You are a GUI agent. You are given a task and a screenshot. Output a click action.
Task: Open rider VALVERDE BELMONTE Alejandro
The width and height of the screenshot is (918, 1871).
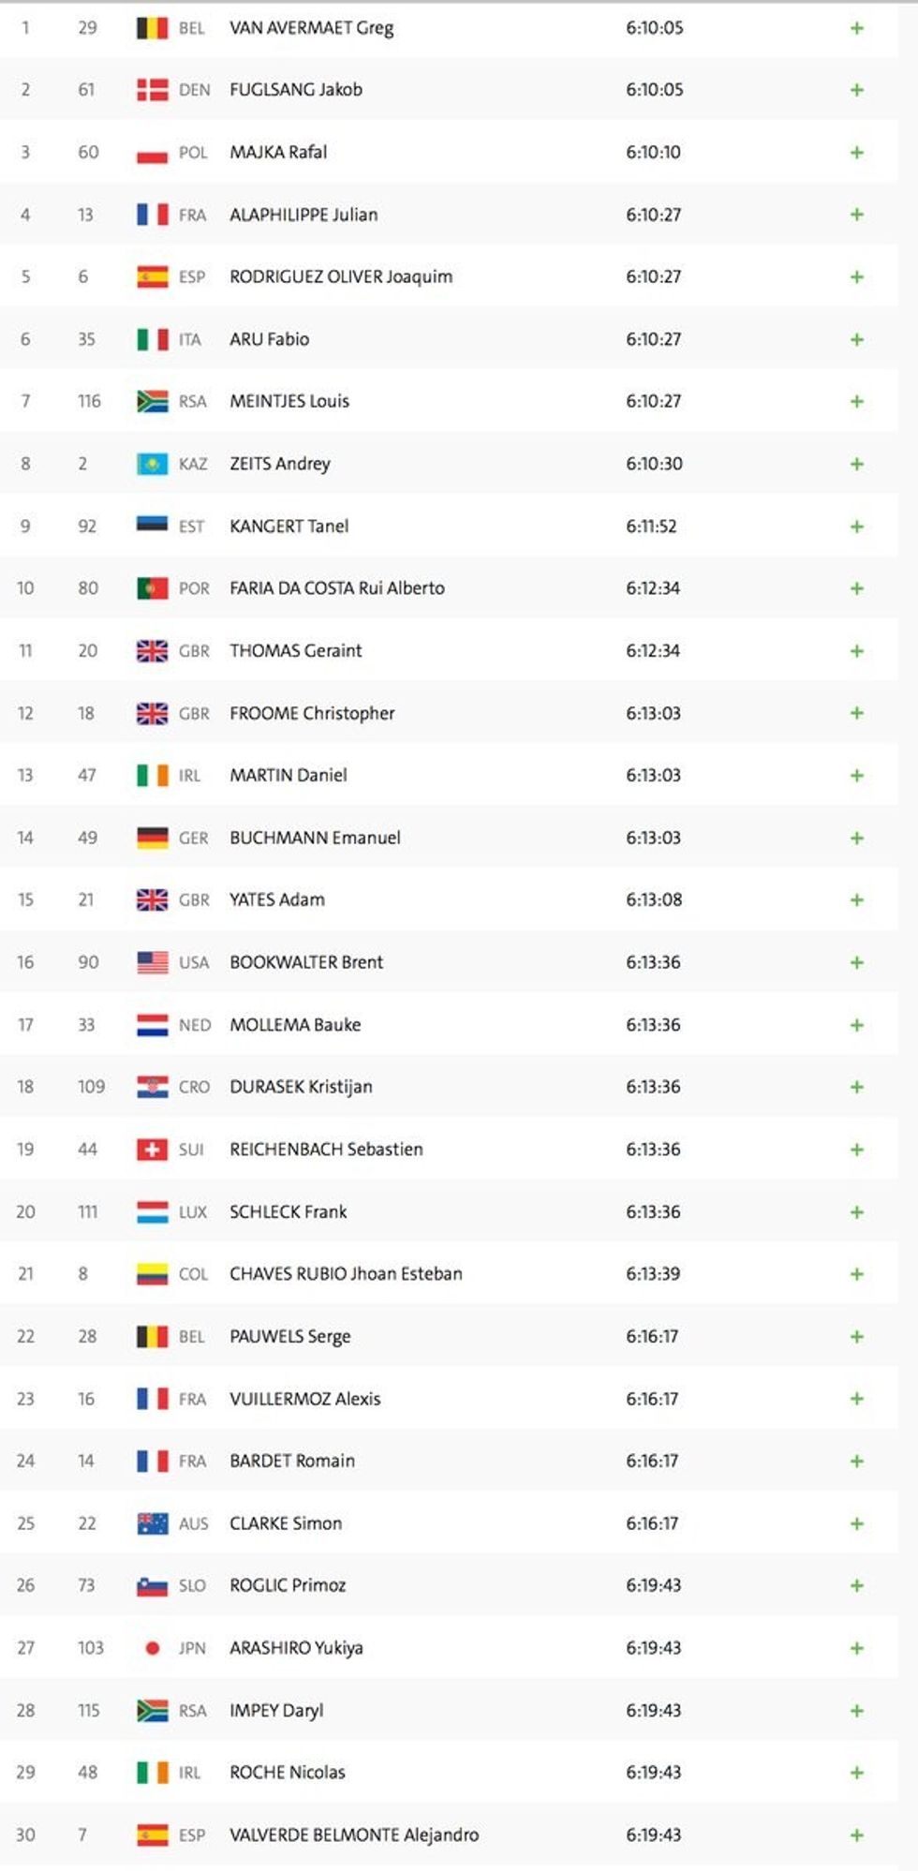[x=353, y=1834]
